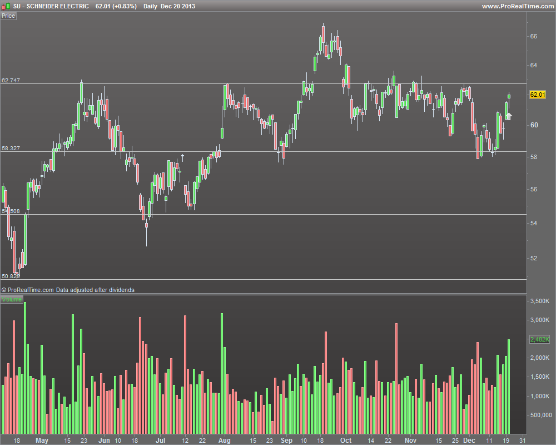Click the 64 value on price axis
556x445 pixels.
(x=534, y=65)
